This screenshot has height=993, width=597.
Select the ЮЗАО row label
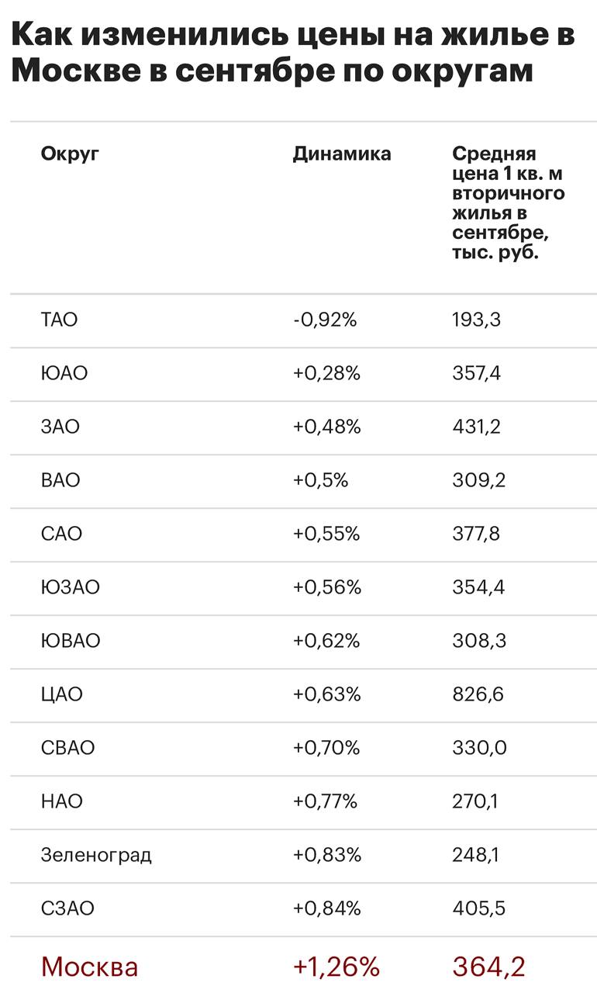tap(71, 587)
